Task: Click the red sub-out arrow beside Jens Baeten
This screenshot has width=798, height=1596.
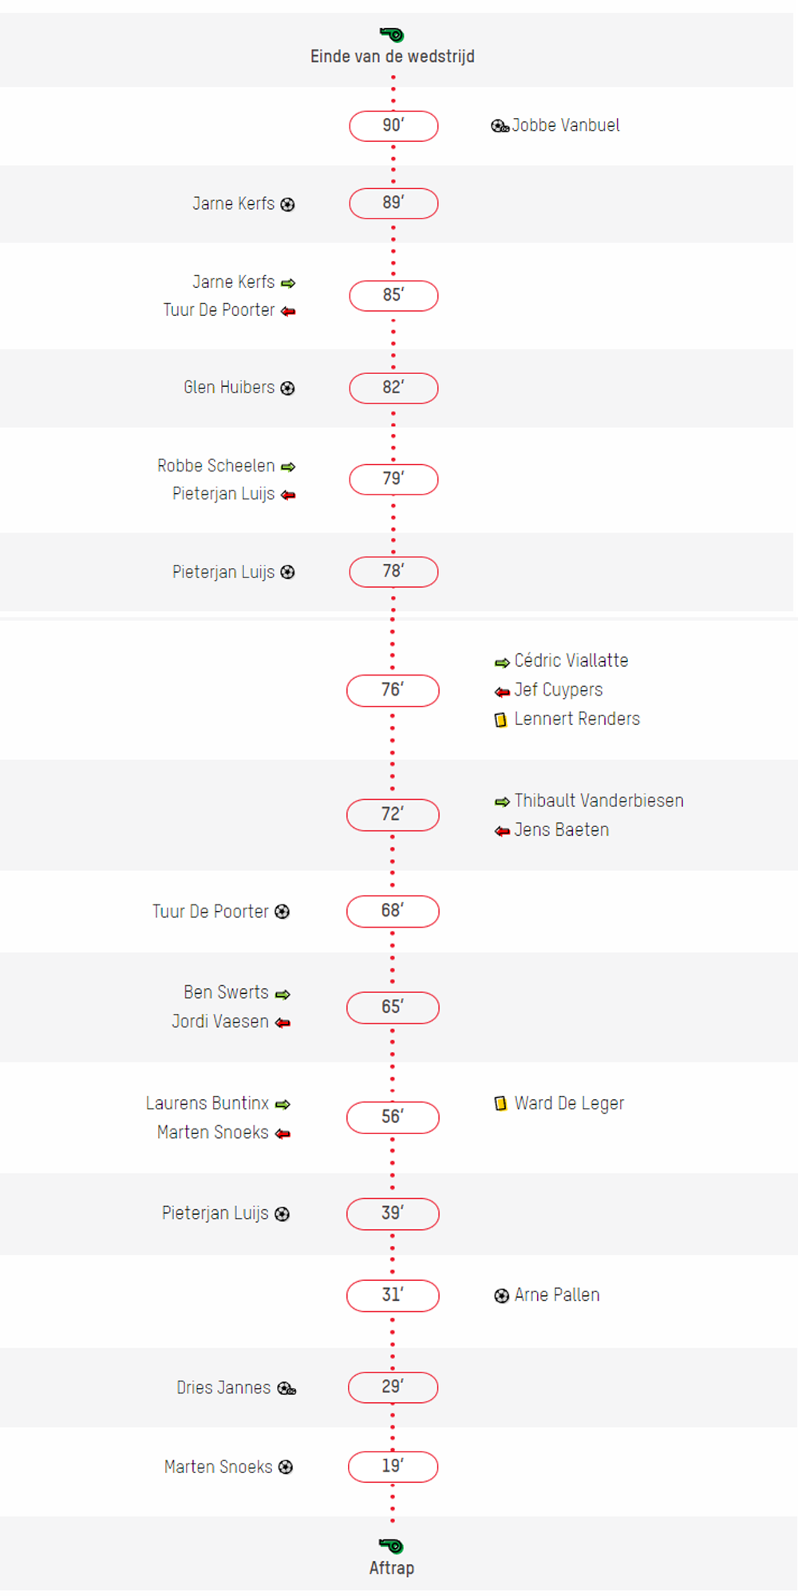Action: pos(502,831)
